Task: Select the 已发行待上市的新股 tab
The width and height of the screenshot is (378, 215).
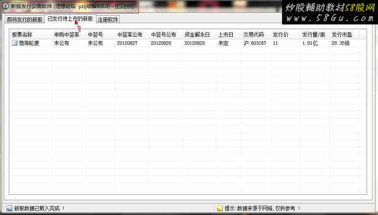Action: 70,19
